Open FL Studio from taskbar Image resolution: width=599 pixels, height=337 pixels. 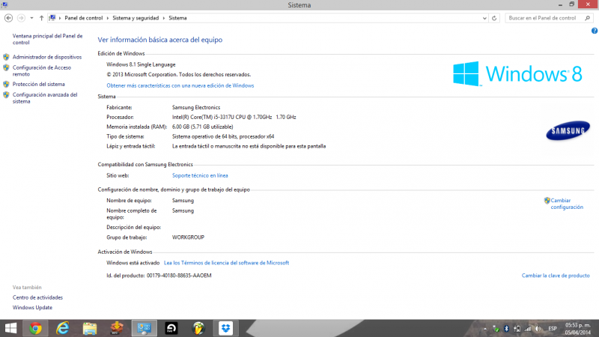(x=198, y=328)
